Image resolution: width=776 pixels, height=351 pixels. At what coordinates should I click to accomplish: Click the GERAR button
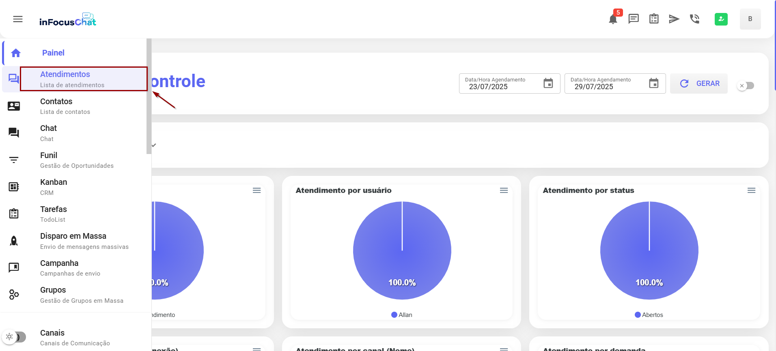click(699, 83)
